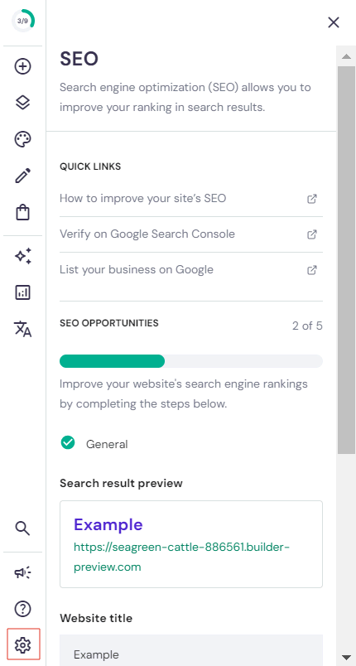356x666 pixels.
Task: Click the scrollbar down arrow
Action: [x=346, y=657]
